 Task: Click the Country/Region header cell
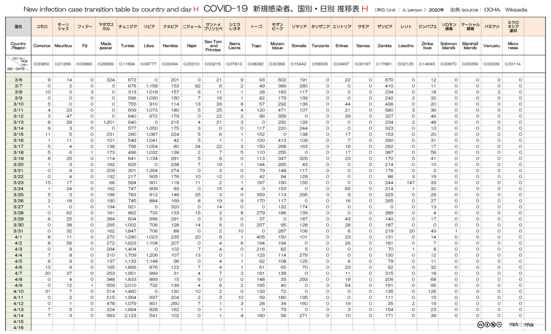[x=18, y=46]
